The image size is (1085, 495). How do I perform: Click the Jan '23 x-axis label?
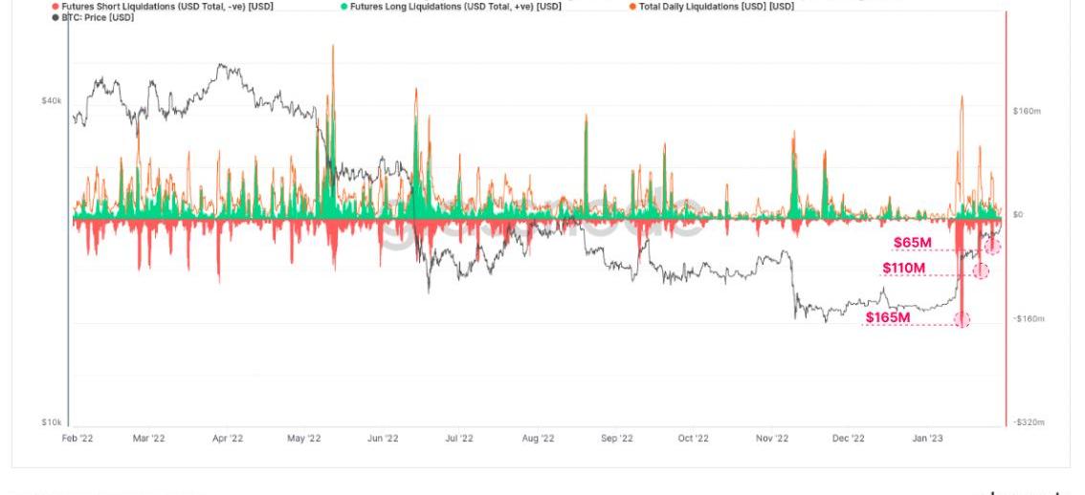pos(926,438)
